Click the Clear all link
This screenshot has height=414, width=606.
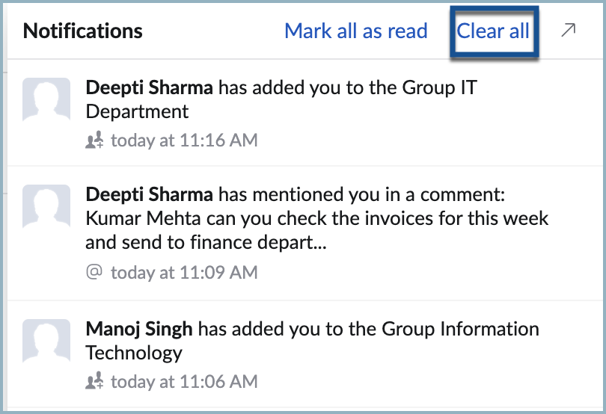point(493,31)
